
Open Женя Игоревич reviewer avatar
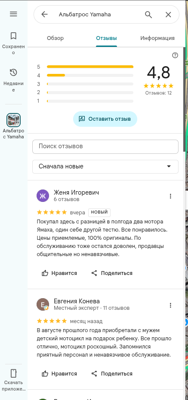point(43,196)
